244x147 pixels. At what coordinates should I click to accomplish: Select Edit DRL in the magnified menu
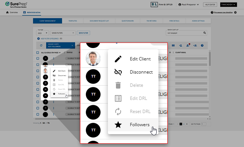point(133,98)
